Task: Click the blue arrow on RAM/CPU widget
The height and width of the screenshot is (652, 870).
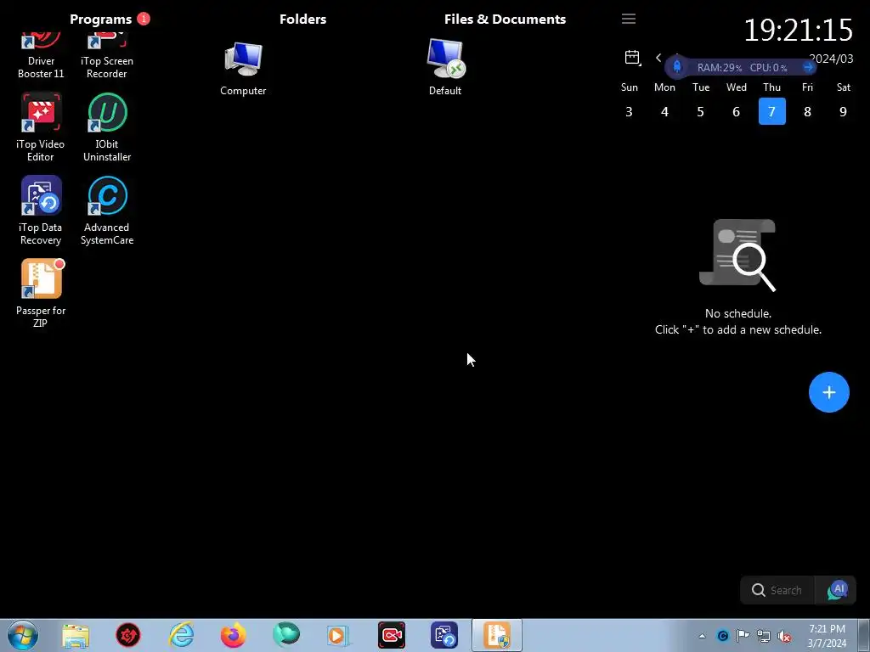Action: (x=808, y=67)
